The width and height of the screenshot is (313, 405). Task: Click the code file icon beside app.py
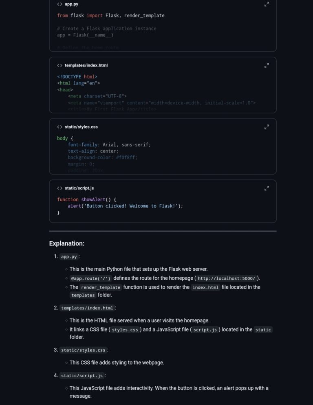(59, 4)
